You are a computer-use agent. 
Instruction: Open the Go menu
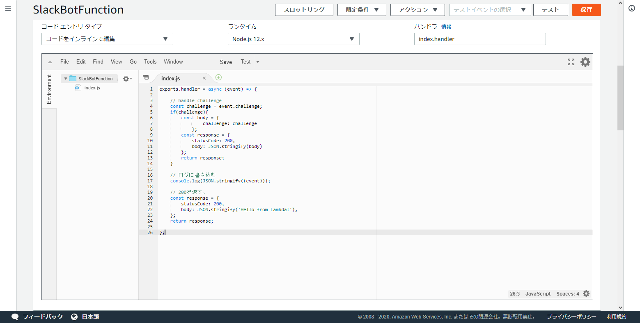(x=133, y=61)
